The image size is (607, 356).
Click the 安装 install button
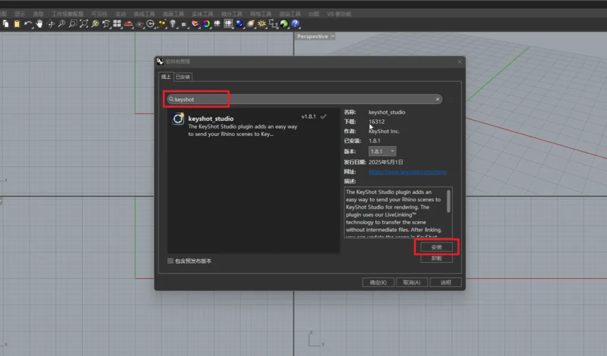[x=436, y=247]
